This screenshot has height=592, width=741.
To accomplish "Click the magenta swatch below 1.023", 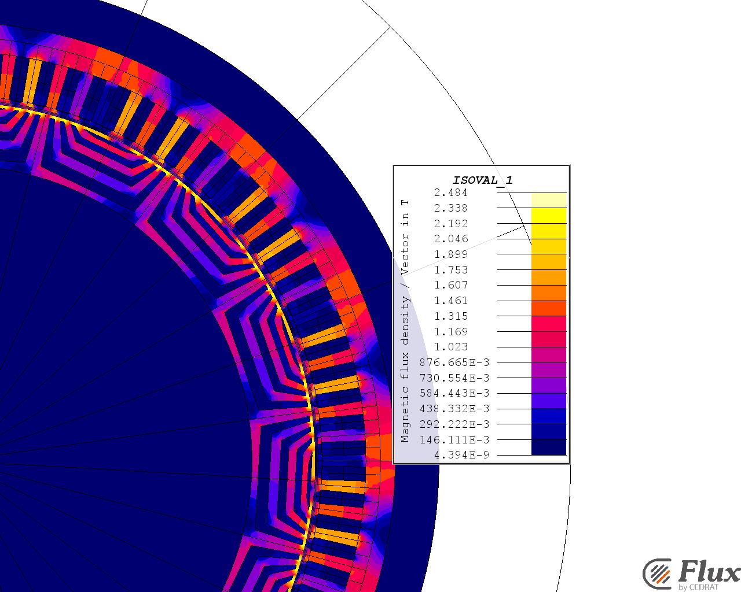I will [x=548, y=354].
